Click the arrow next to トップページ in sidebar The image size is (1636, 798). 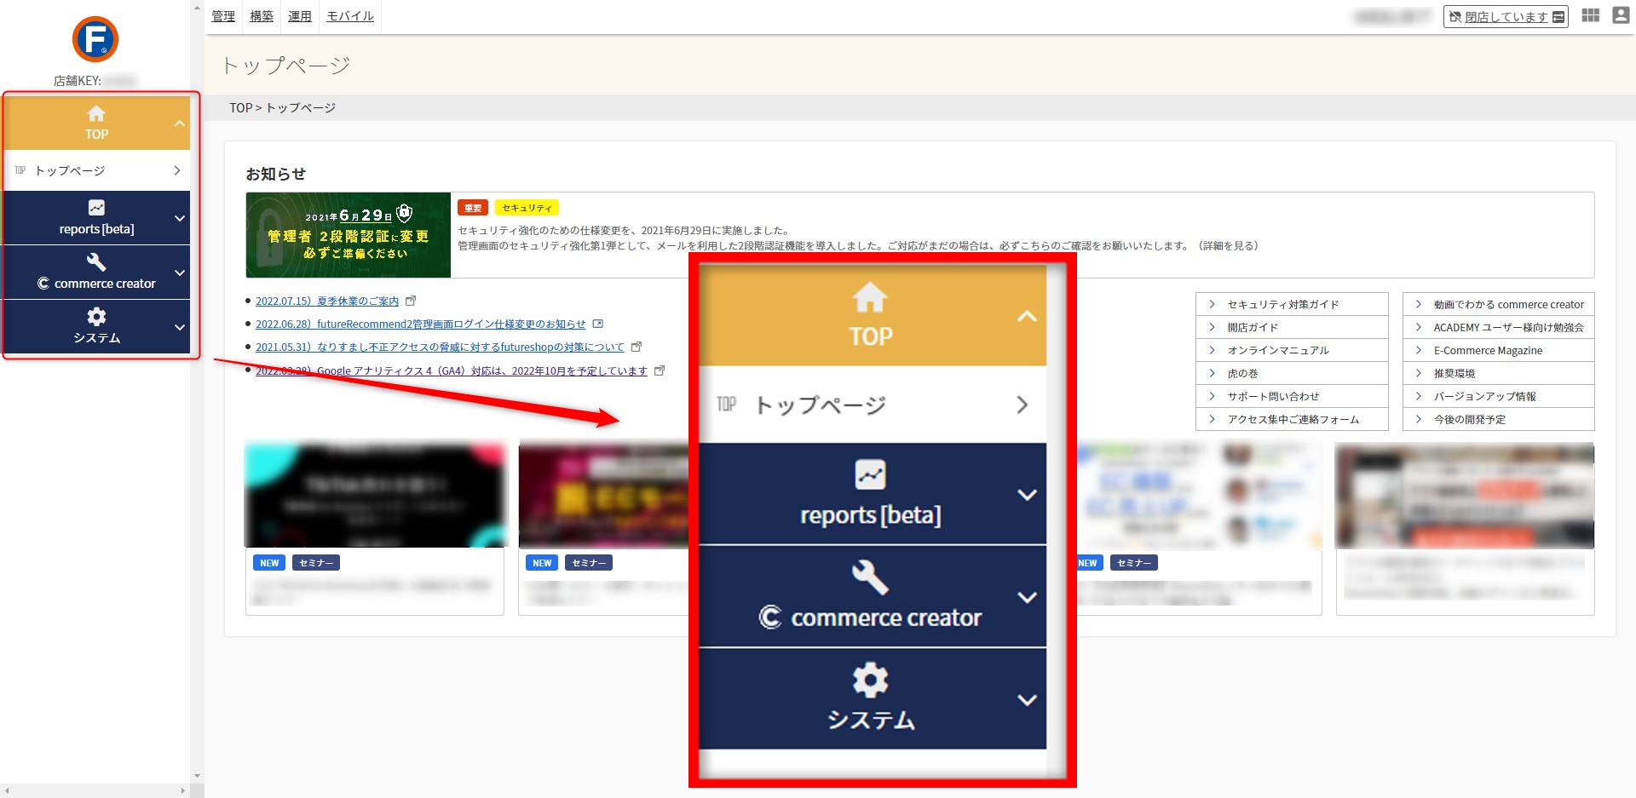(177, 170)
